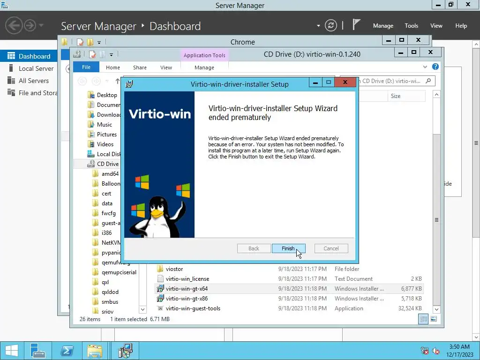Click Properties icon in explorer quick access toolbar

[x=92, y=54]
